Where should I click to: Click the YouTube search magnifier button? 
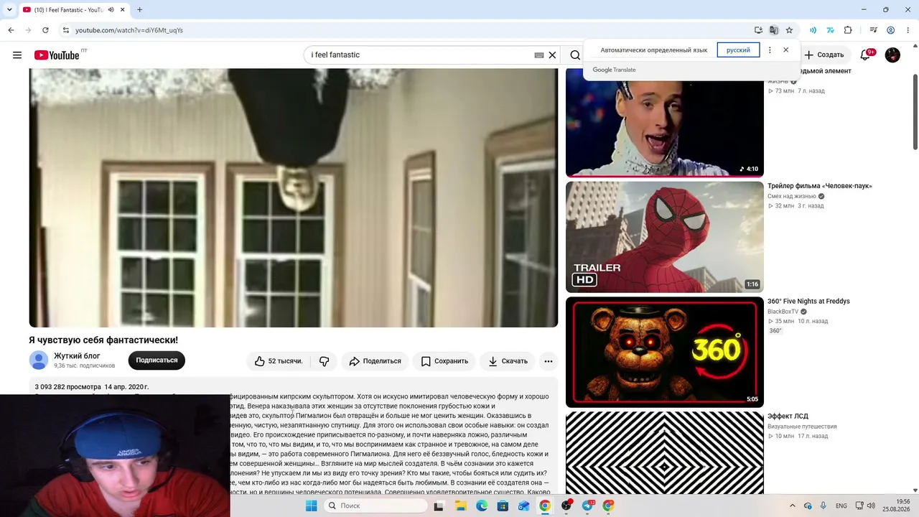(575, 55)
